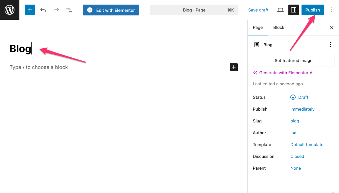
Task: Toggle the settings sidebar panel
Action: point(294,10)
